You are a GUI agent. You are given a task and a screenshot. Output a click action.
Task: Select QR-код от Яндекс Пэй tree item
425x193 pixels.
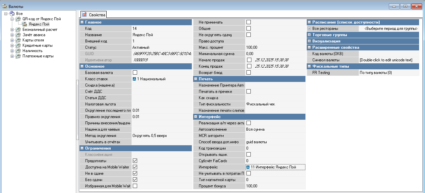[41, 19]
